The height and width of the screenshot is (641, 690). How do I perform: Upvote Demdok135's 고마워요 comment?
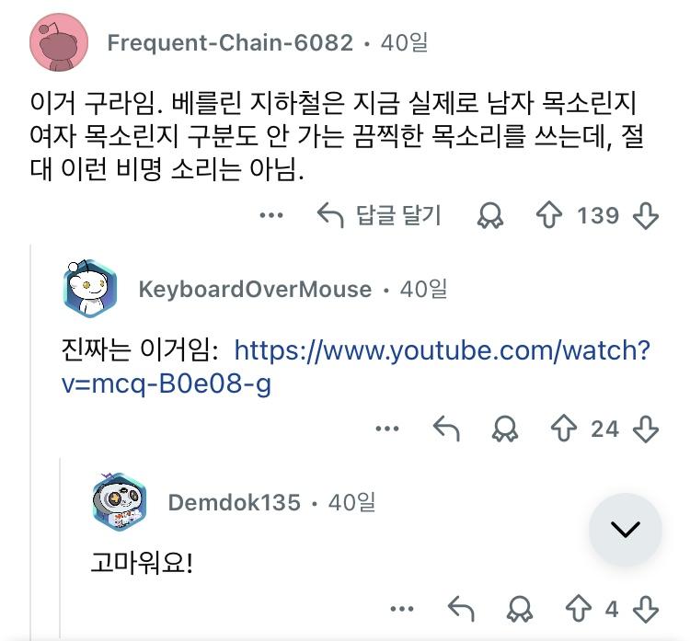pyautogui.click(x=579, y=609)
